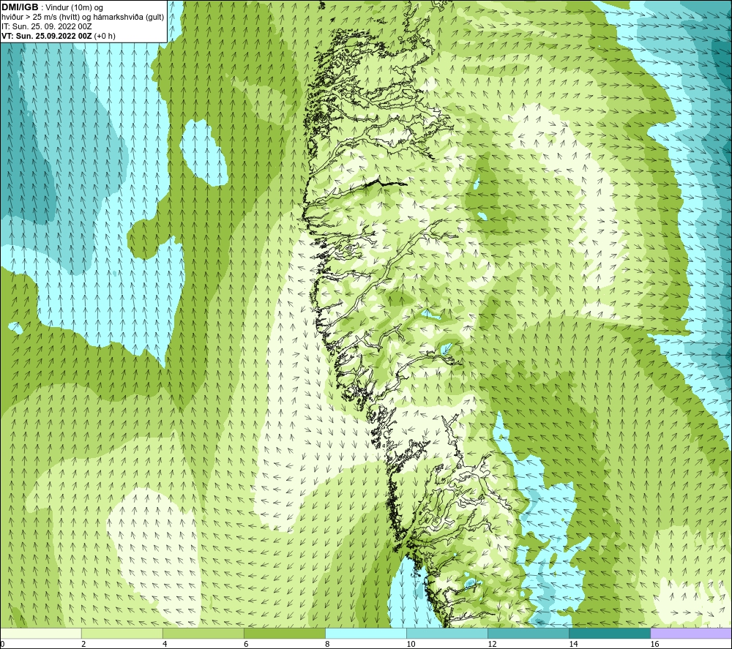Select the 8–10 m/s light cyan legend swatch
732x649 pixels.
coord(366,633)
